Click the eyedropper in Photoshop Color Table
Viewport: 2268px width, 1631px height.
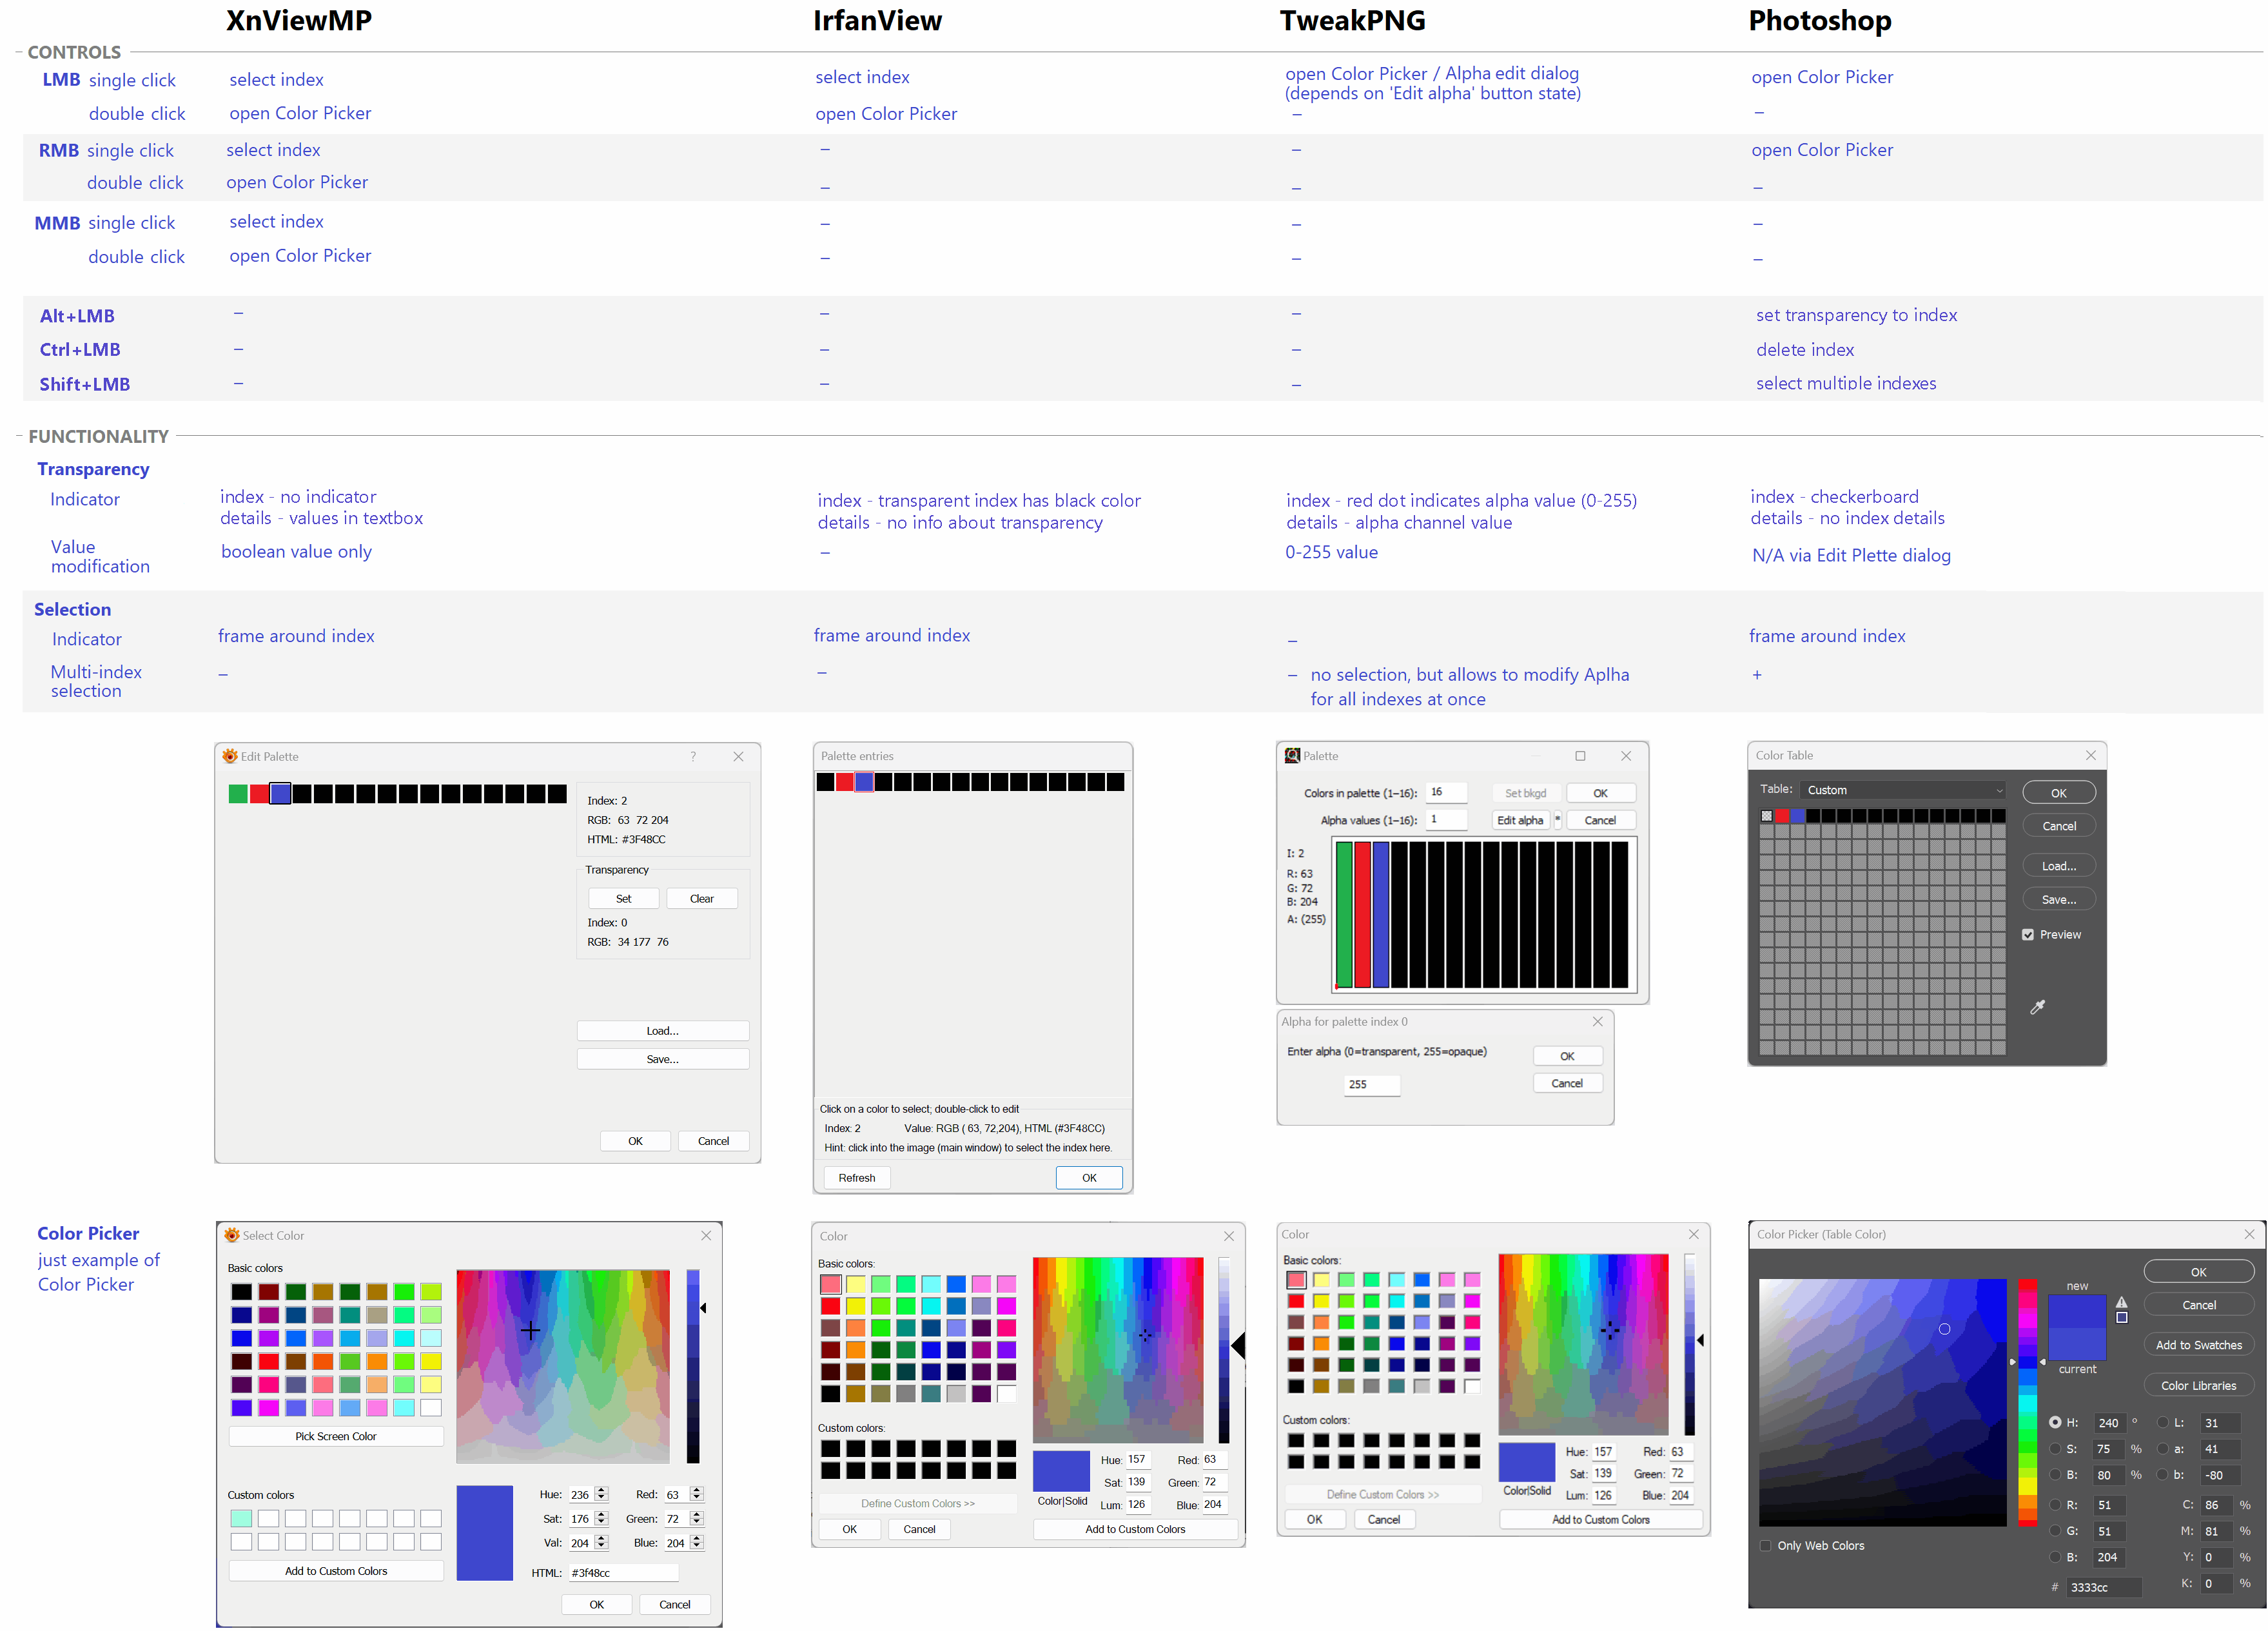click(2037, 1007)
